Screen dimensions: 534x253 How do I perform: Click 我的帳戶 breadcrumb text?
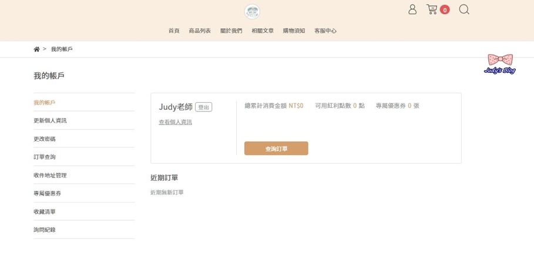62,49
